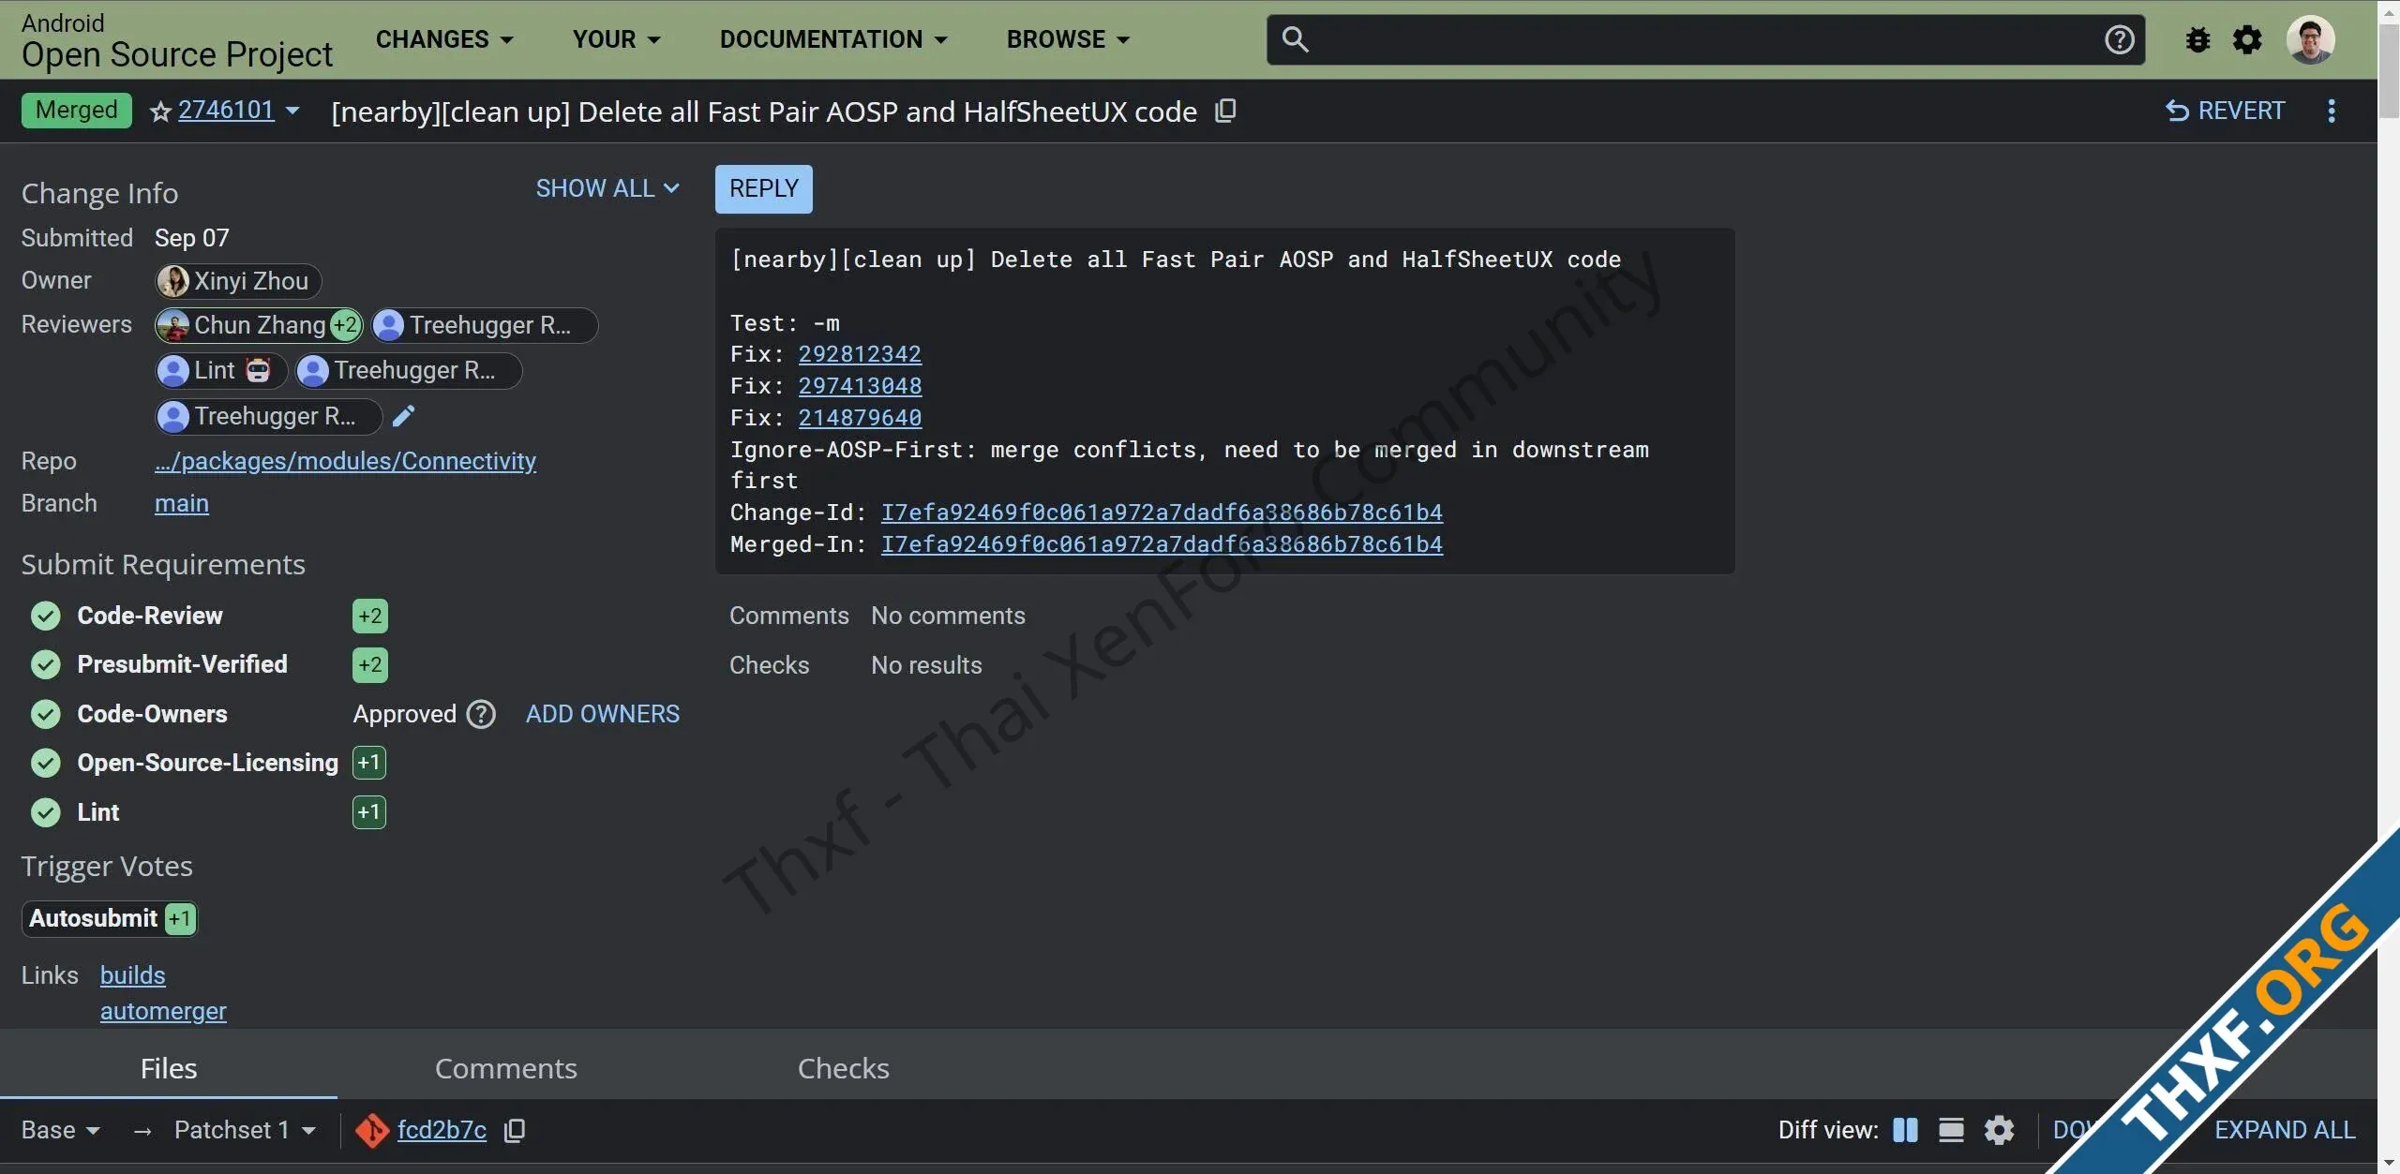Viewport: 2400px width, 1174px height.
Task: Star change 2746101
Action: point(160,111)
